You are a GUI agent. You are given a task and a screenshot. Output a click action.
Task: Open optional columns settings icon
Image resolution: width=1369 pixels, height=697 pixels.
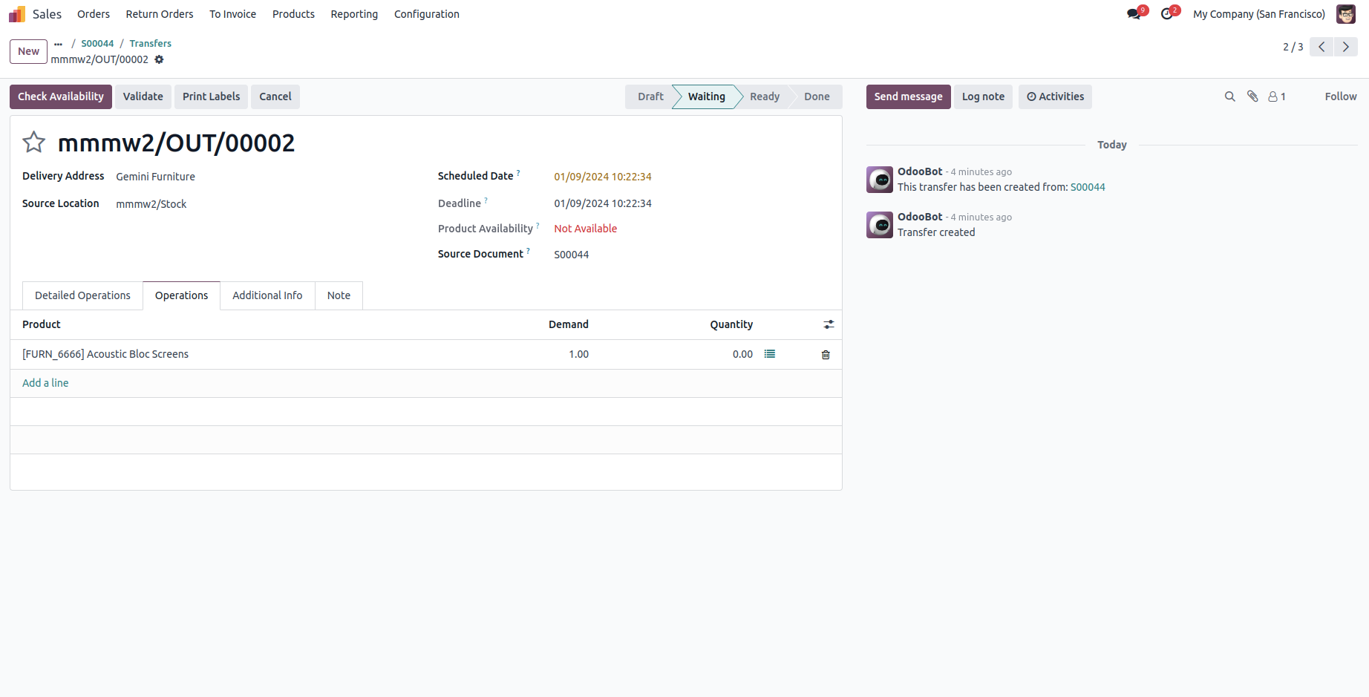[829, 324]
